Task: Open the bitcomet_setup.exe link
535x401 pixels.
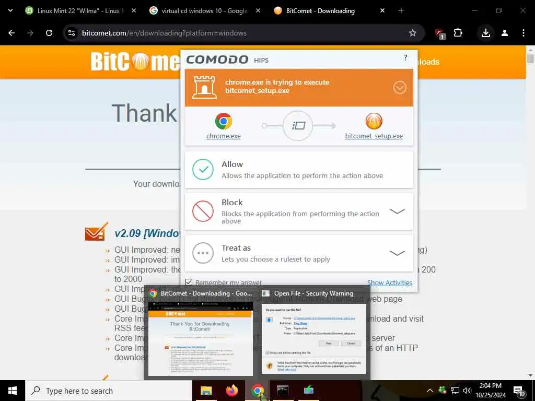Action: click(374, 136)
